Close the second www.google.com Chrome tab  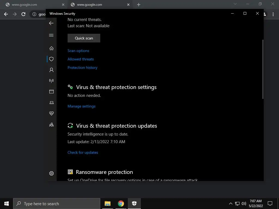click(128, 5)
